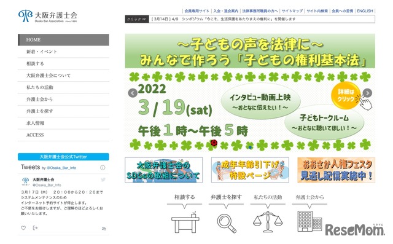Viewport: 393px width, 244px height.
Task: Open サイト内検索 top link
Action: pos(317,11)
